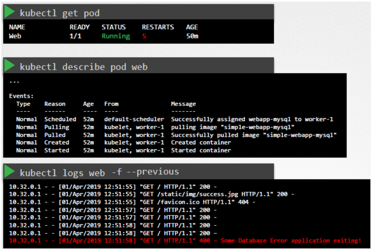
Task: Click the red restart count 5
Action: tap(144, 36)
